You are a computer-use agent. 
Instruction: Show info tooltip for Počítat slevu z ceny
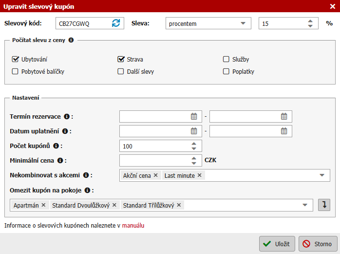71,40
